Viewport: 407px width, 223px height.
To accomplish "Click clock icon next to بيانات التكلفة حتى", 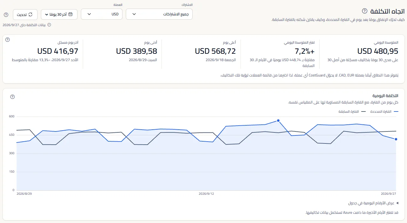I will coord(49,25).
